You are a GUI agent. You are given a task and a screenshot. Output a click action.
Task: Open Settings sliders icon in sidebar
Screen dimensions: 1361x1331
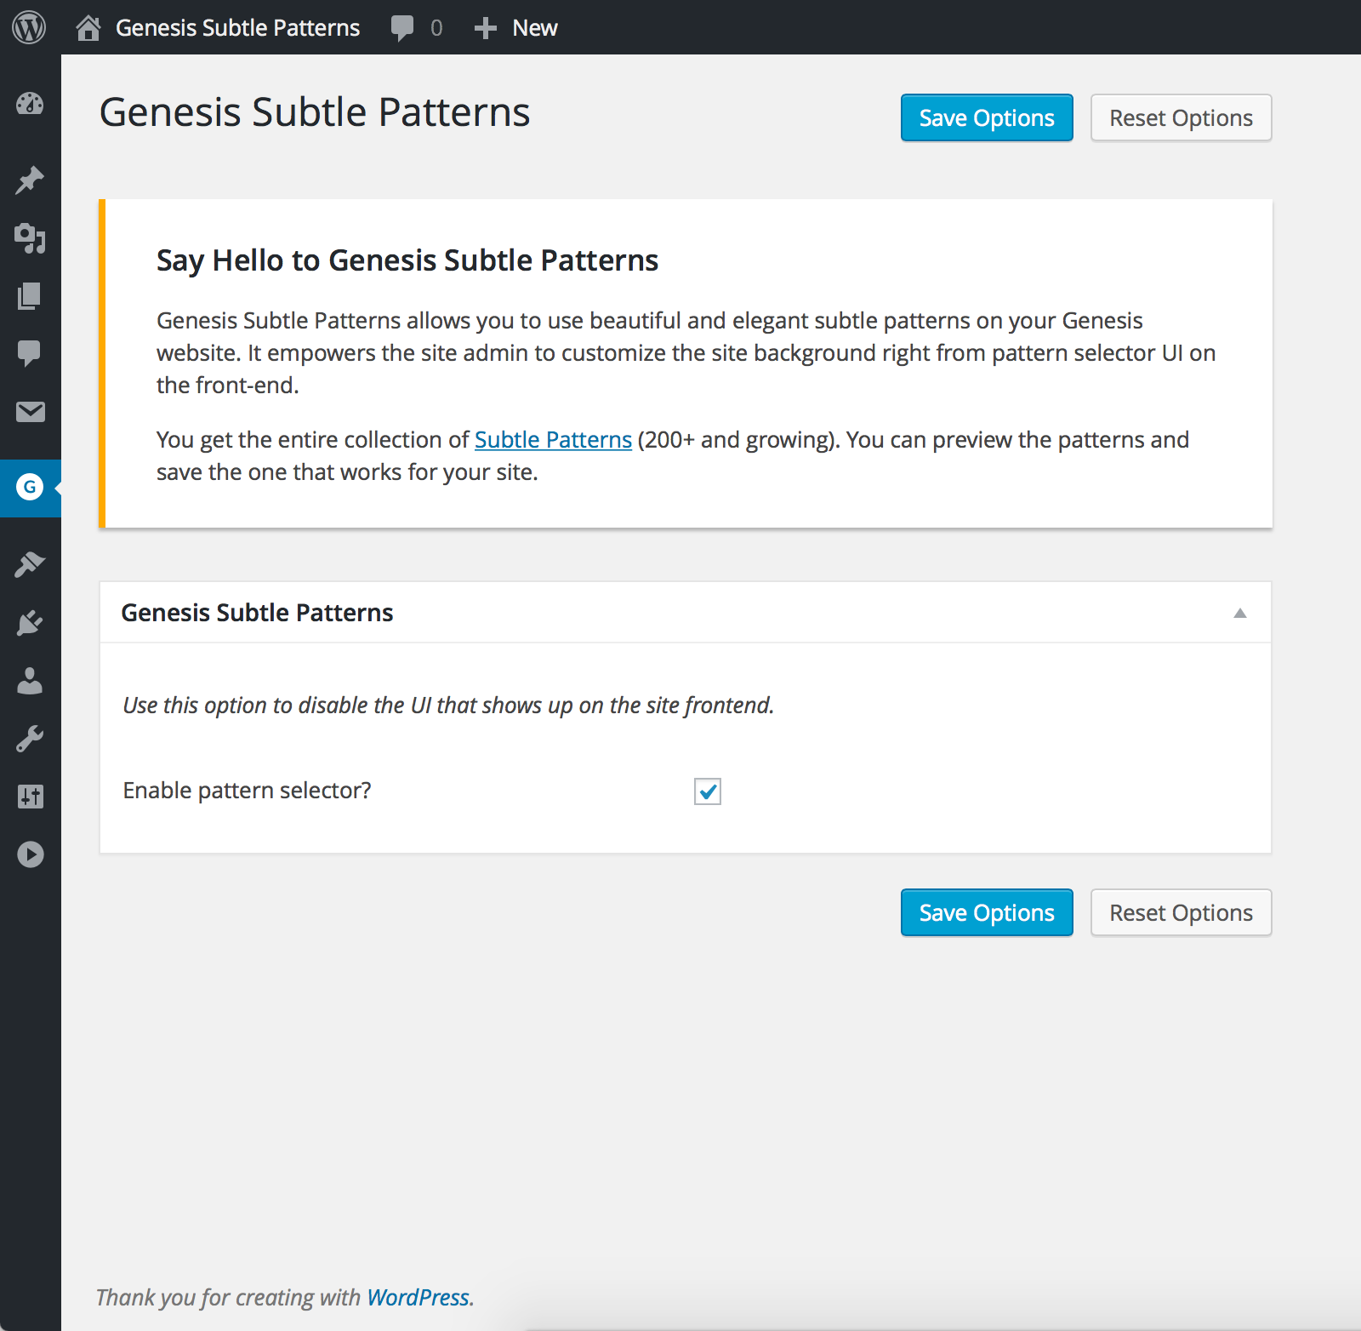click(30, 797)
